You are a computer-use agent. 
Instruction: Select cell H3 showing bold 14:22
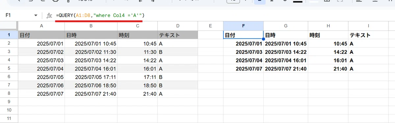[328, 52]
